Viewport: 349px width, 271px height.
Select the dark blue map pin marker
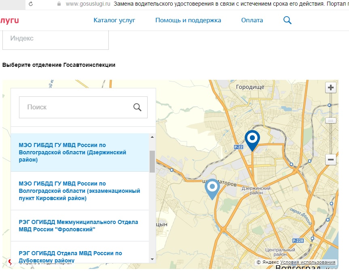[252, 141]
